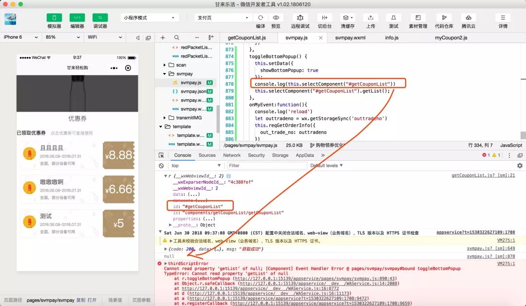Switch to getCouponList.js tab
Image resolution: width=526 pixels, height=306 pixels.
247,38
